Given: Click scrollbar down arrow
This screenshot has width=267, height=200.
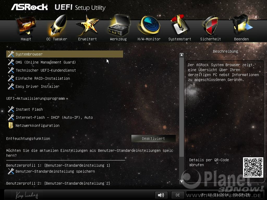Looking at the screenshot, I should pos(181,182).
